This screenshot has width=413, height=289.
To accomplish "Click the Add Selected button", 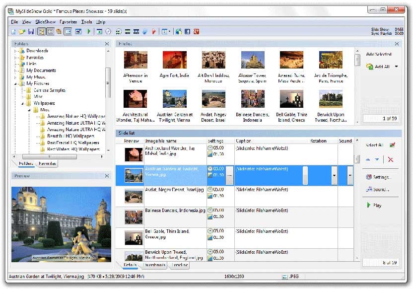I will coord(380,54).
